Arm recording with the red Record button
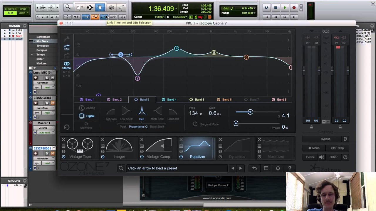Viewport: 376px width, 211px height. coord(294,8)
